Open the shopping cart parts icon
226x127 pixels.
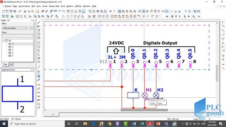pos(195,11)
